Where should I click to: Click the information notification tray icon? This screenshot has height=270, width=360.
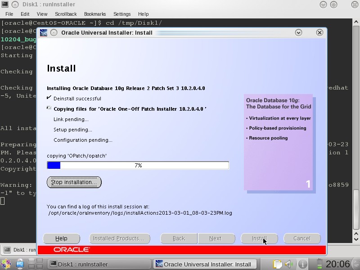303,264
